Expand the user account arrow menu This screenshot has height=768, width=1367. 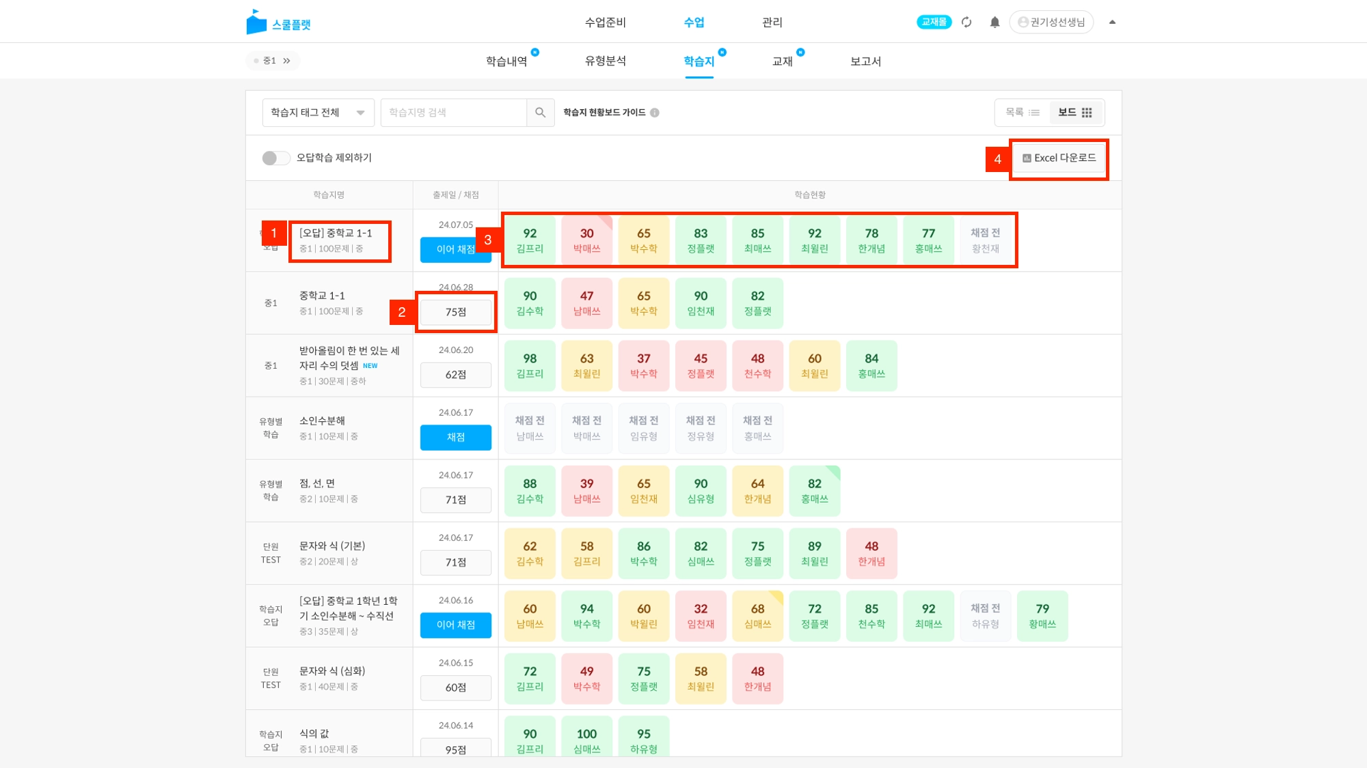(1112, 23)
